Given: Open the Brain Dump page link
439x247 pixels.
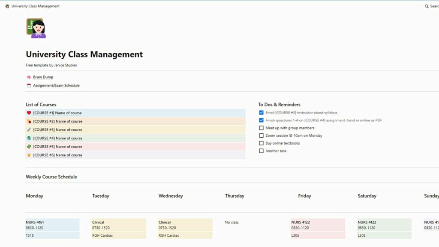Looking at the screenshot, I should pos(43,77).
